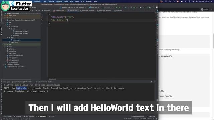Open the Navigate menu
Image resolution: width=214 pixels, height=120 pixels.
click(x=37, y=1)
